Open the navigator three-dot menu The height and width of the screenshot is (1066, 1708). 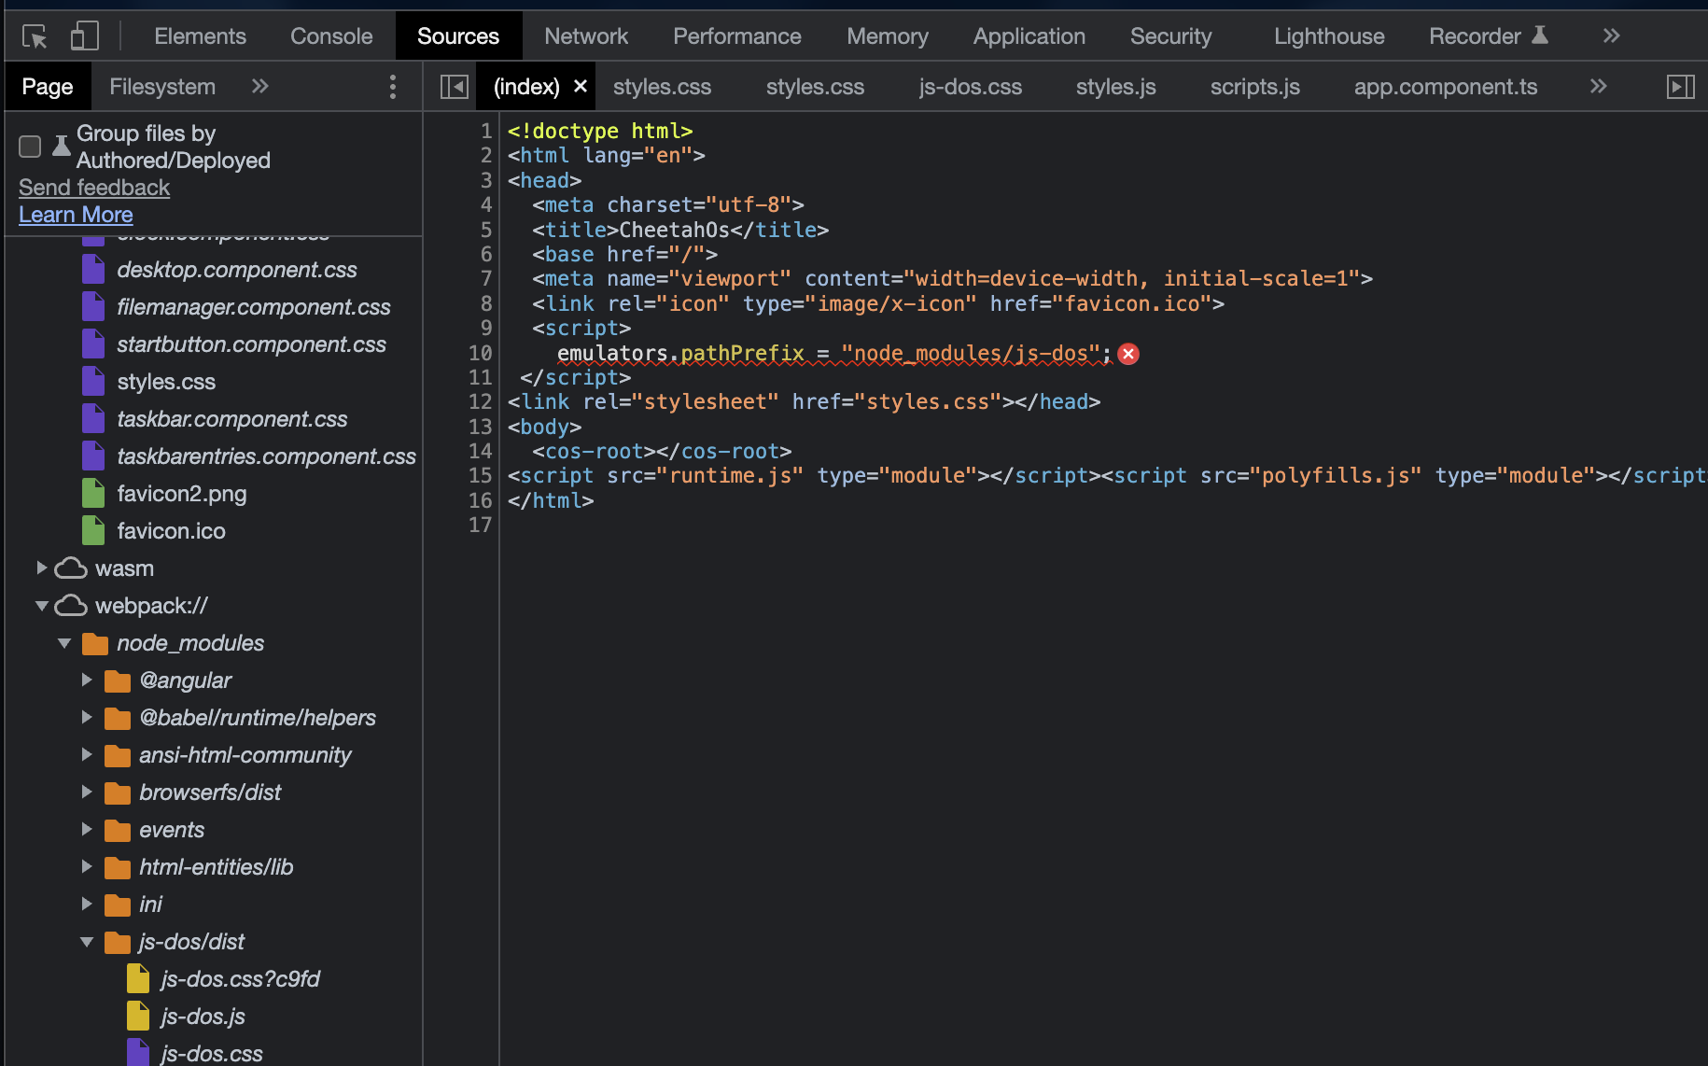click(393, 87)
